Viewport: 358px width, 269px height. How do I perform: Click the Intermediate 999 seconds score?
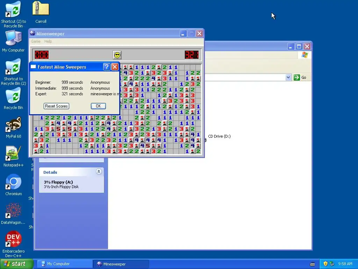[x=72, y=88]
